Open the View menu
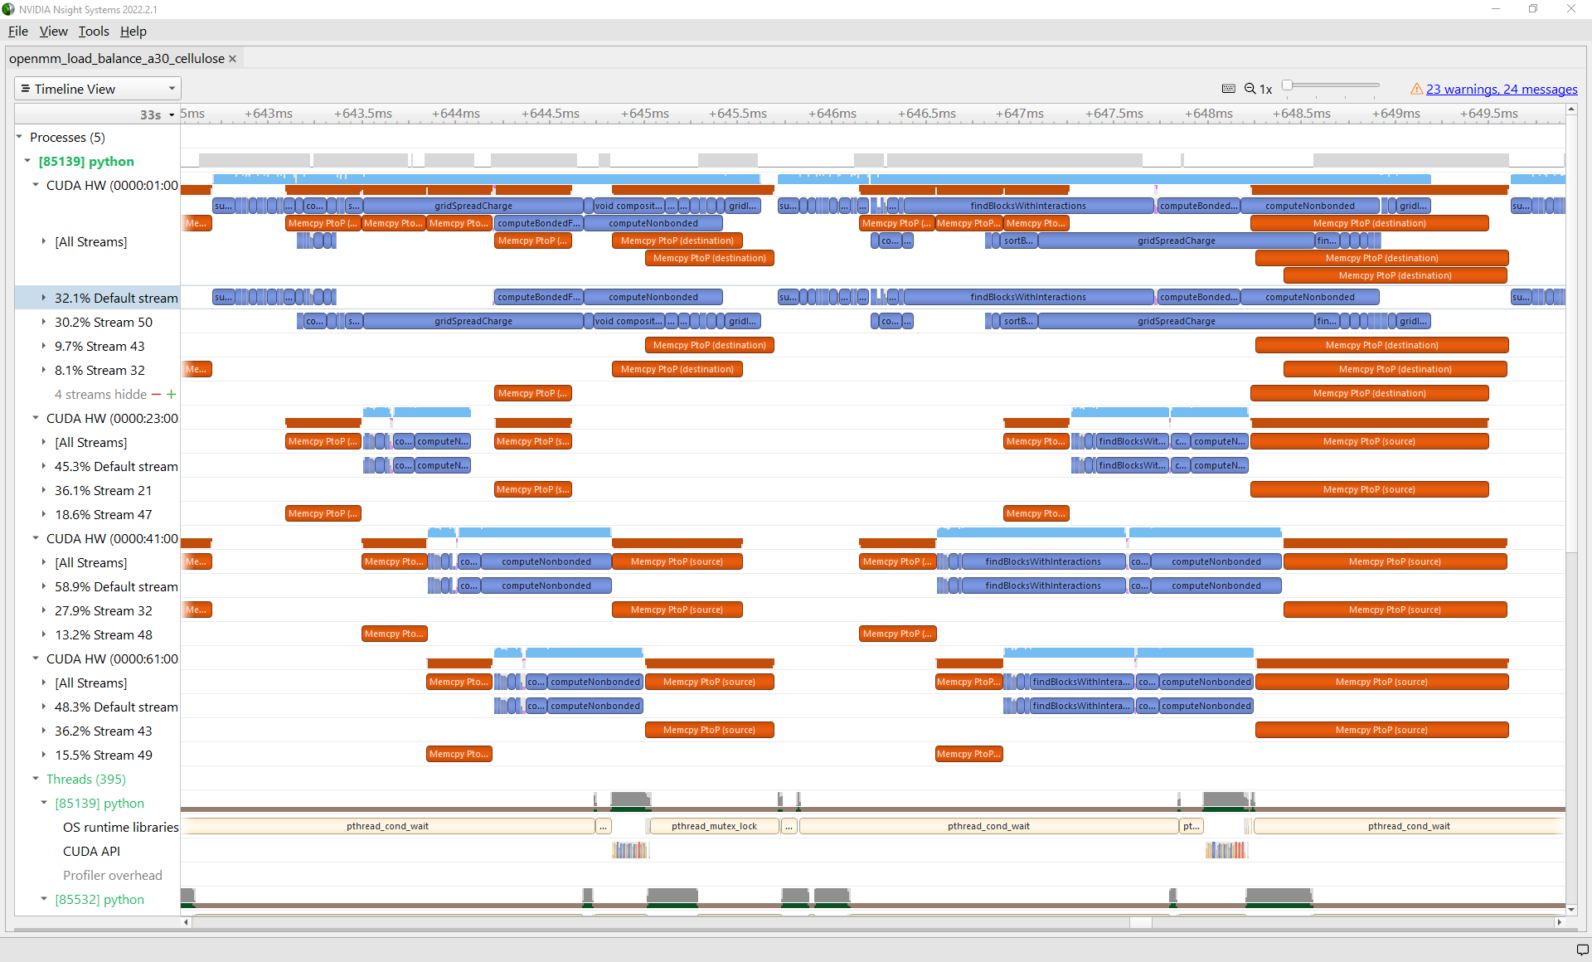 point(53,32)
